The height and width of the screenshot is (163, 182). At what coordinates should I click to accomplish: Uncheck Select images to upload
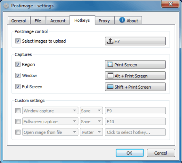pos(18,41)
